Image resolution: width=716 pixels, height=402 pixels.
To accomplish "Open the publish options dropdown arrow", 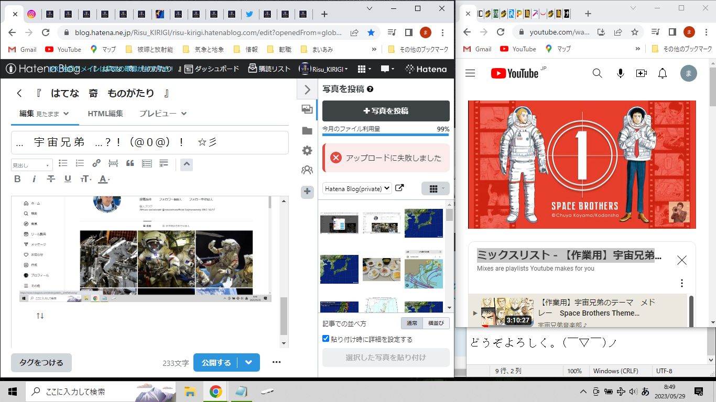I will [x=249, y=363].
